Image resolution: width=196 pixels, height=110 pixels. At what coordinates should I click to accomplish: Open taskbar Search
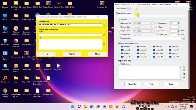(79, 107)
